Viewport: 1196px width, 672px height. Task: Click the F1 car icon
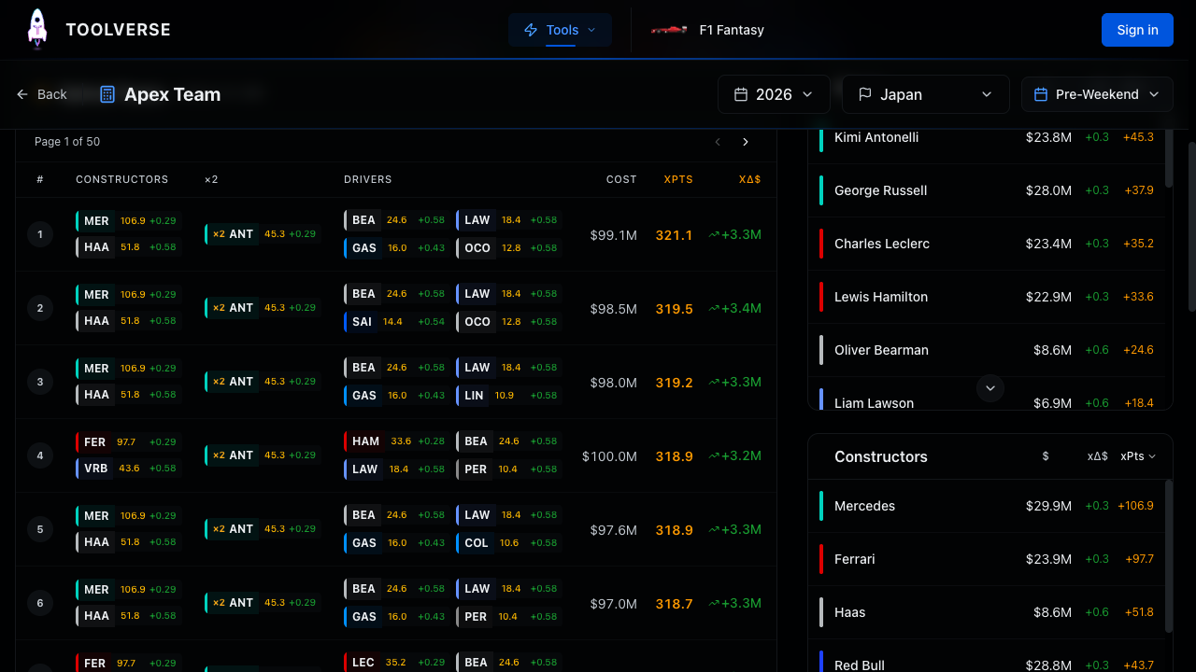coord(669,30)
